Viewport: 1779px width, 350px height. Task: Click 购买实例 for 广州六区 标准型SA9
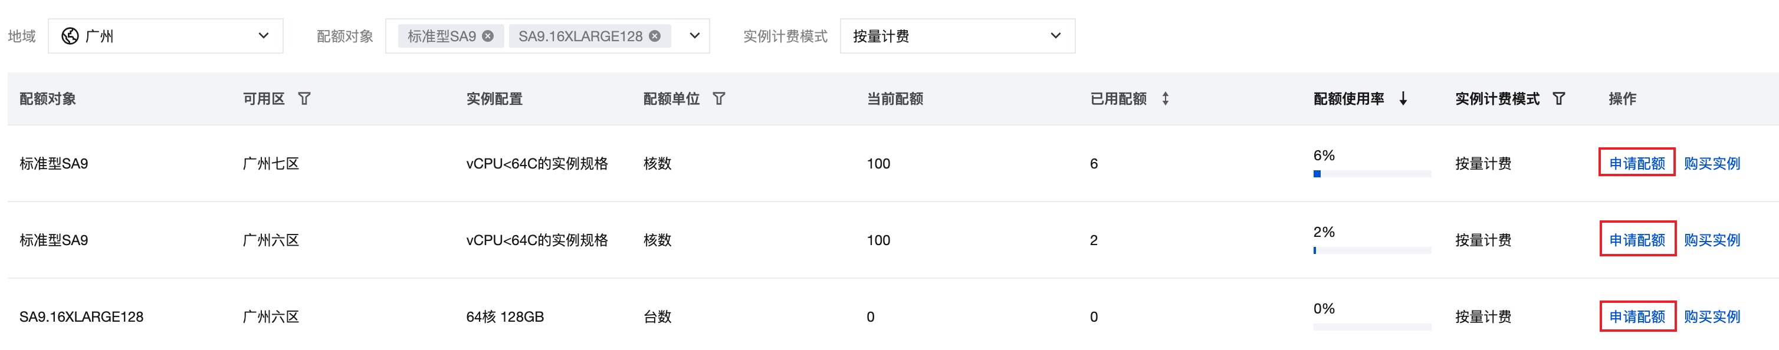tap(1711, 240)
